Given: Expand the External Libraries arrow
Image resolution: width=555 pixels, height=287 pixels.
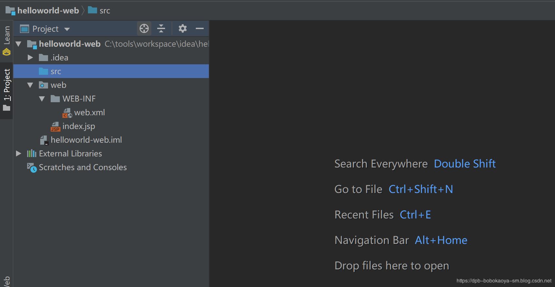Looking at the screenshot, I should (19, 153).
